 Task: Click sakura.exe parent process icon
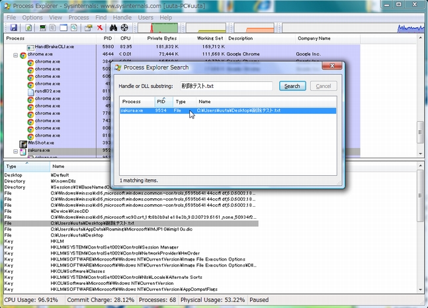pyautogui.click(x=23, y=151)
